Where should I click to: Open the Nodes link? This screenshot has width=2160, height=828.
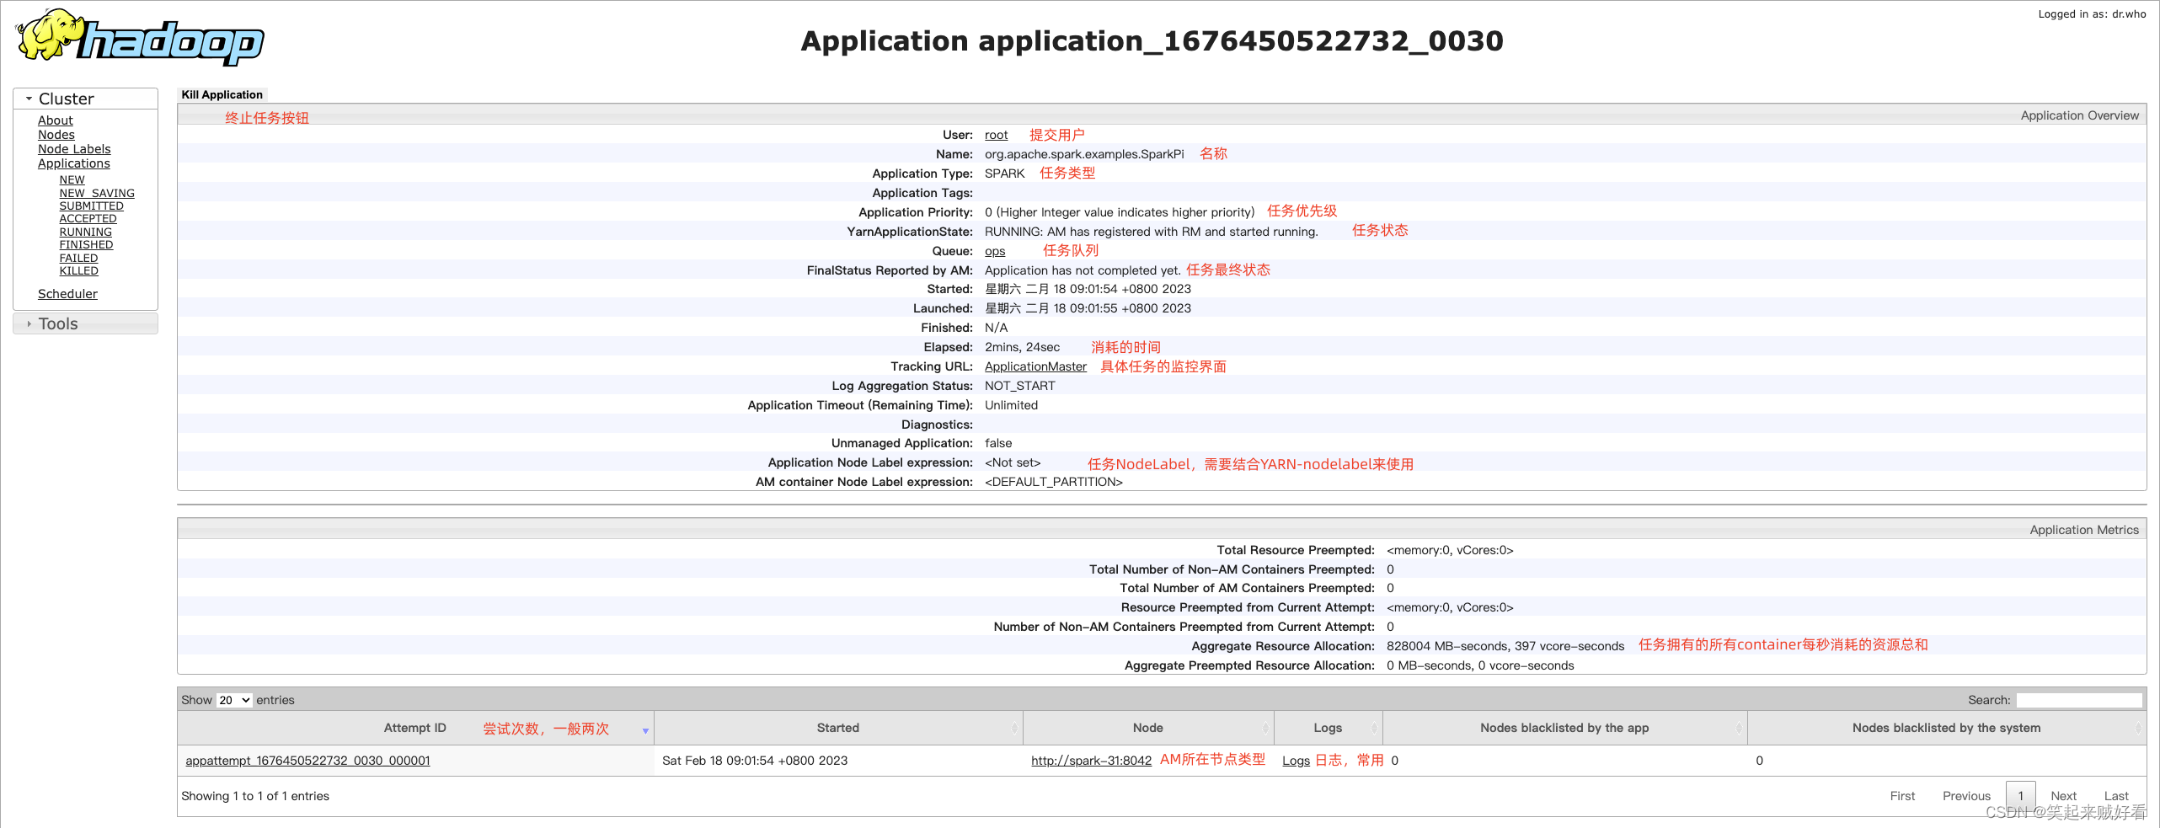point(56,135)
